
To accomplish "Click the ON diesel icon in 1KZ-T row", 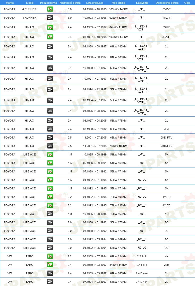I will coord(50,18).
